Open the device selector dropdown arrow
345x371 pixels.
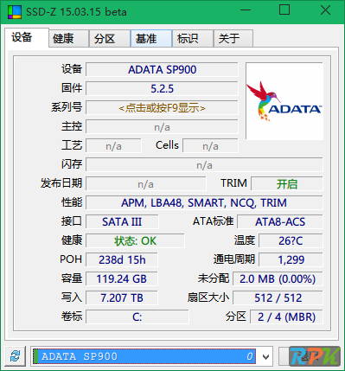coord(265,356)
